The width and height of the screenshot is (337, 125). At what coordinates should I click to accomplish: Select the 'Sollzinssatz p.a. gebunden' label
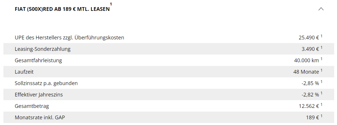(x=46, y=83)
